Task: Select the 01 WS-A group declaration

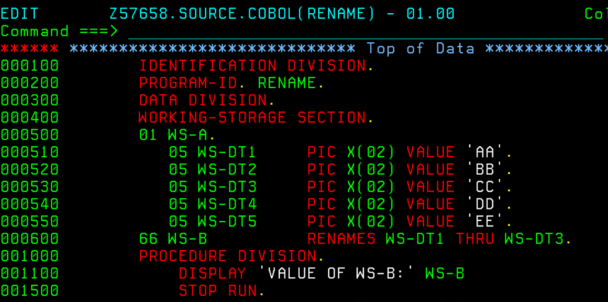Action: pos(176,134)
